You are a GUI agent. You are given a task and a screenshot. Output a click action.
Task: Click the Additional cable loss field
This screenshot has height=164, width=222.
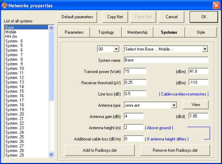pyautogui.click(x=134, y=139)
